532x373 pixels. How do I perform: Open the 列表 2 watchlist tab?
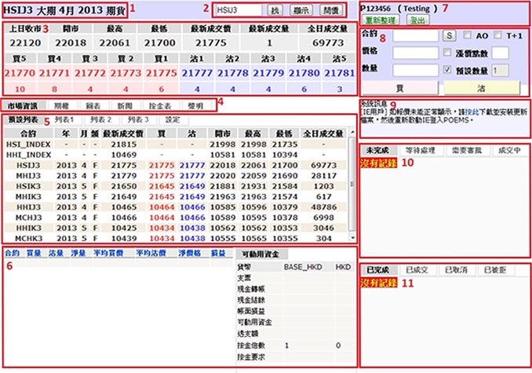pos(100,120)
